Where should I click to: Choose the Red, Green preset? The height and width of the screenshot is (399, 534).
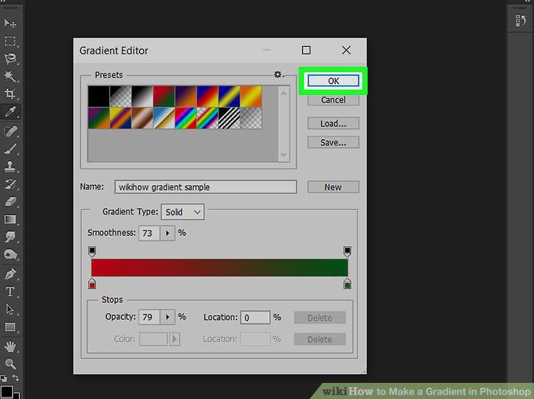(164, 97)
